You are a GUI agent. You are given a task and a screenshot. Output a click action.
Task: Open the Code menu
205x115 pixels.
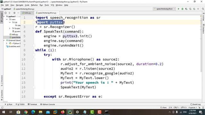(x=27, y=5)
